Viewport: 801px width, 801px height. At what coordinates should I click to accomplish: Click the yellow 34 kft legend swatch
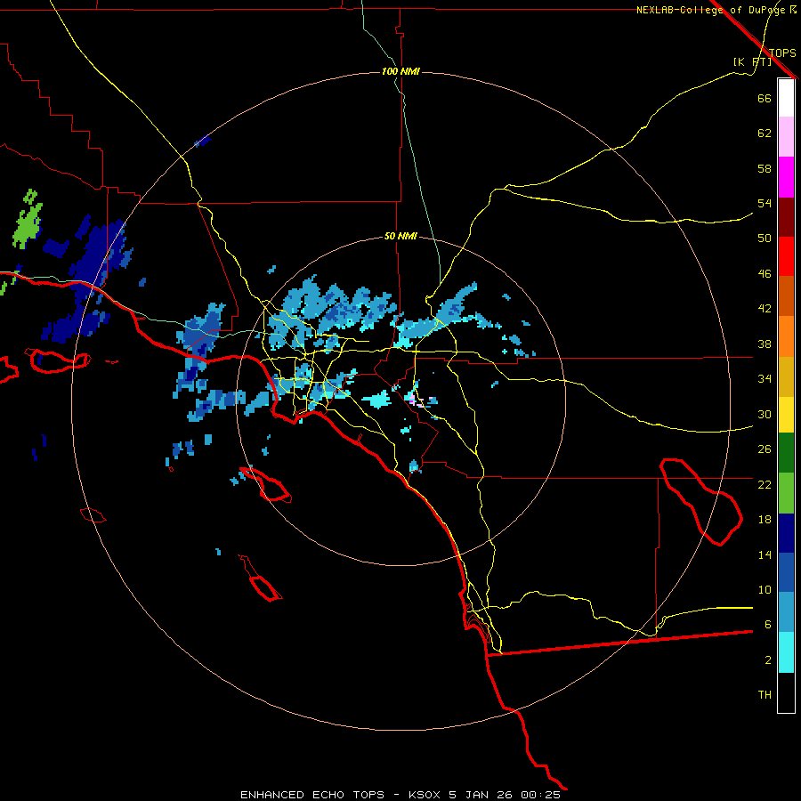point(785,415)
